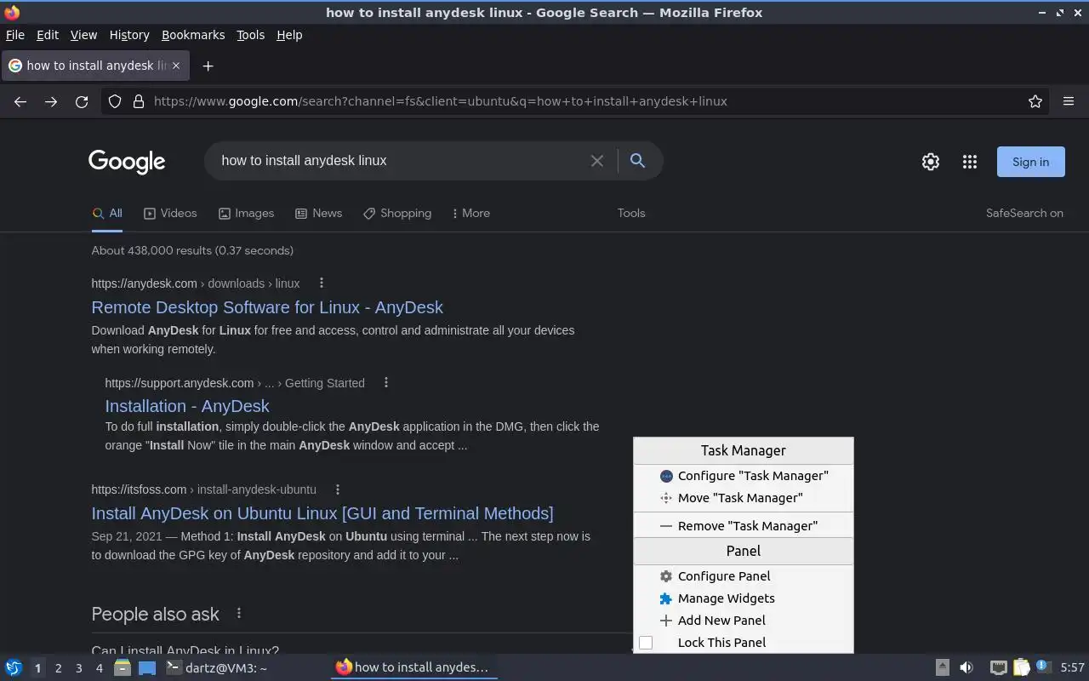View site security via the padlock icon
Image resolution: width=1089 pixels, height=681 pixels.
pyautogui.click(x=139, y=101)
